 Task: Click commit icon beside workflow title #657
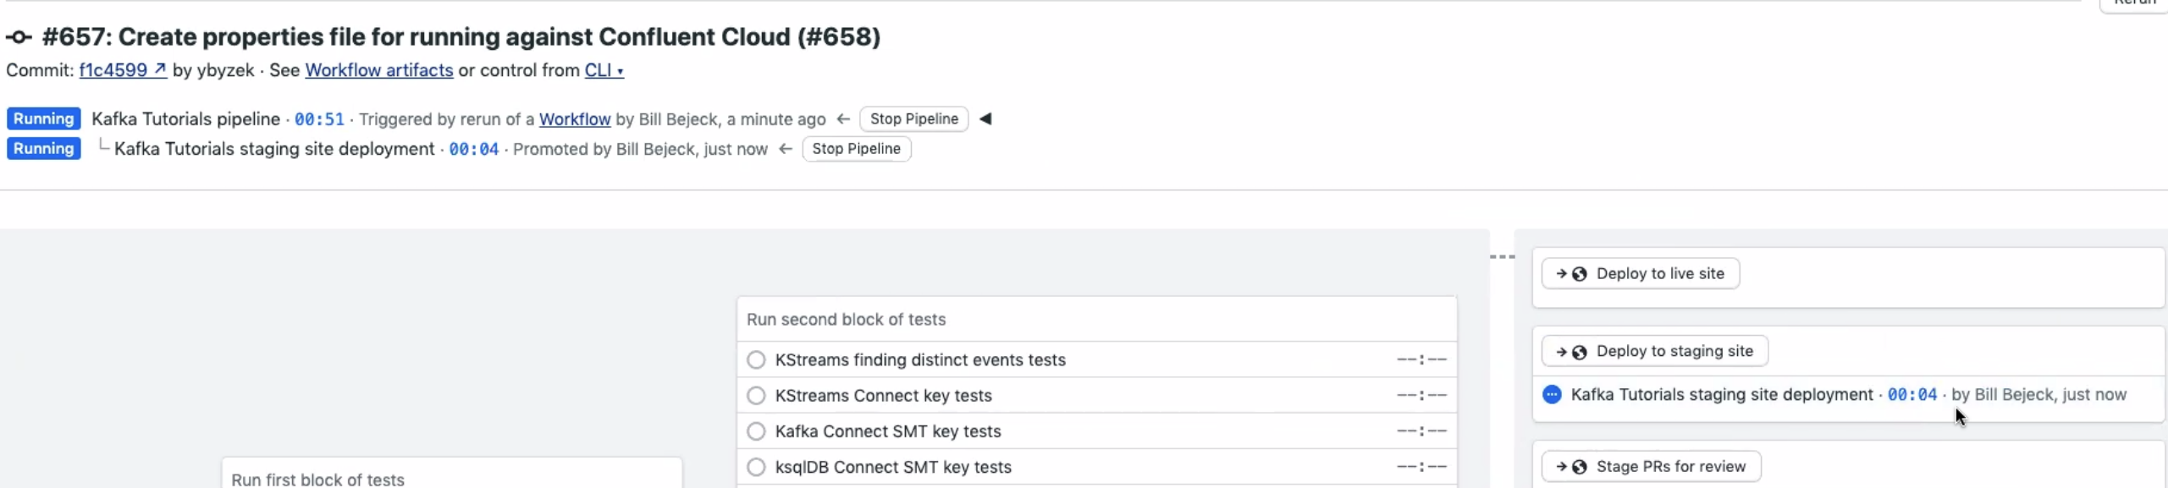pos(19,37)
